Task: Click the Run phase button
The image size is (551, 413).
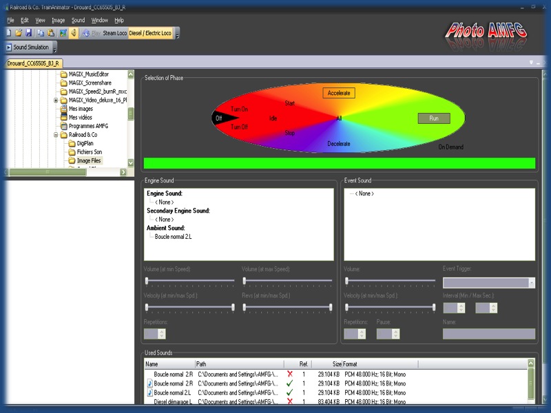Action: [x=434, y=118]
